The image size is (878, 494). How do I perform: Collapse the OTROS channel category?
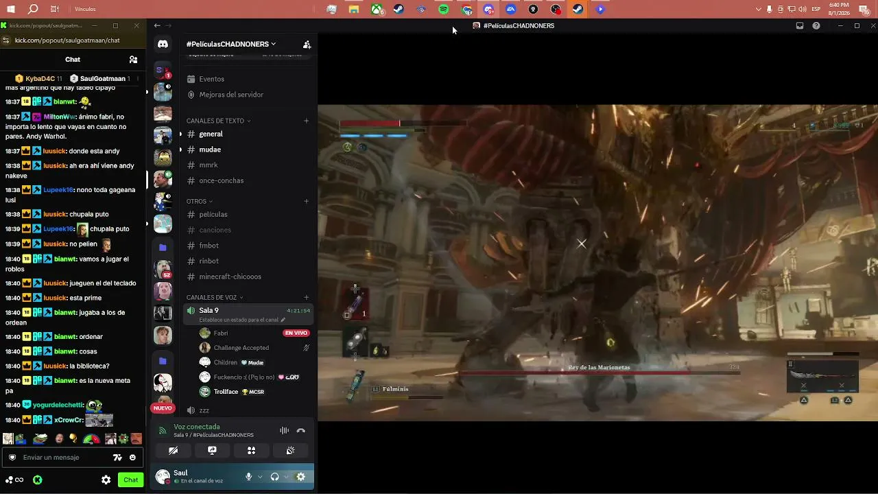click(200, 202)
